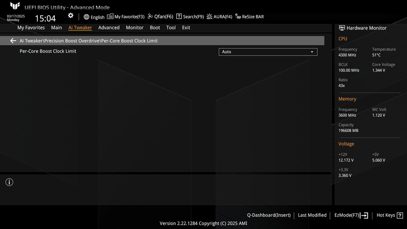Click the Hot Keys question mark icon
This screenshot has width=407, height=229.
click(x=400, y=215)
